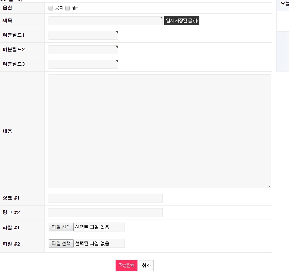Focus the 여분필드1 text field
This screenshot has height=276, width=289.
[x=83, y=35]
